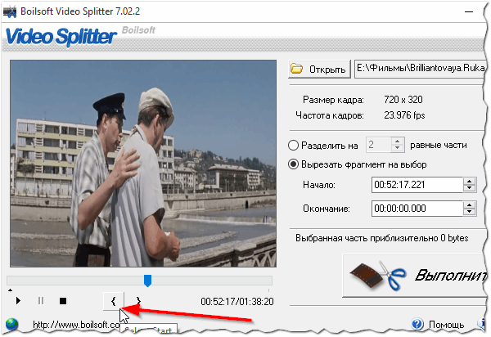
Task: Click the Select Start bracket button
Action: [114, 301]
